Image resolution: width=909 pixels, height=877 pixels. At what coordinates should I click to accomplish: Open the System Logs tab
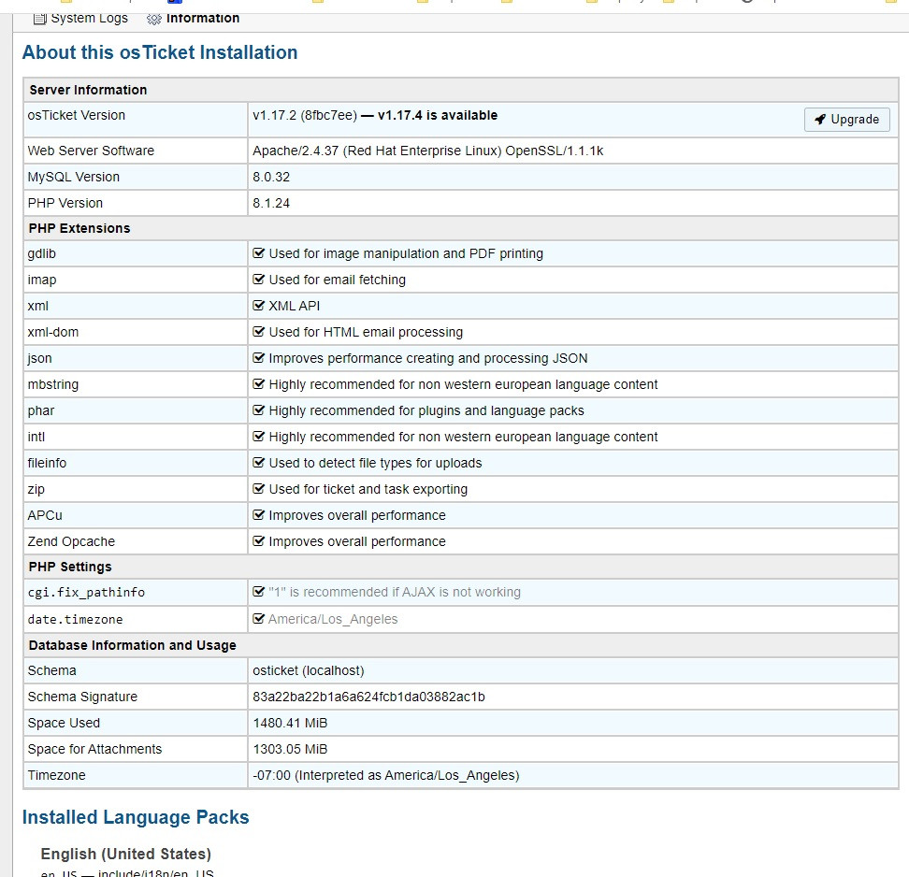(81, 19)
